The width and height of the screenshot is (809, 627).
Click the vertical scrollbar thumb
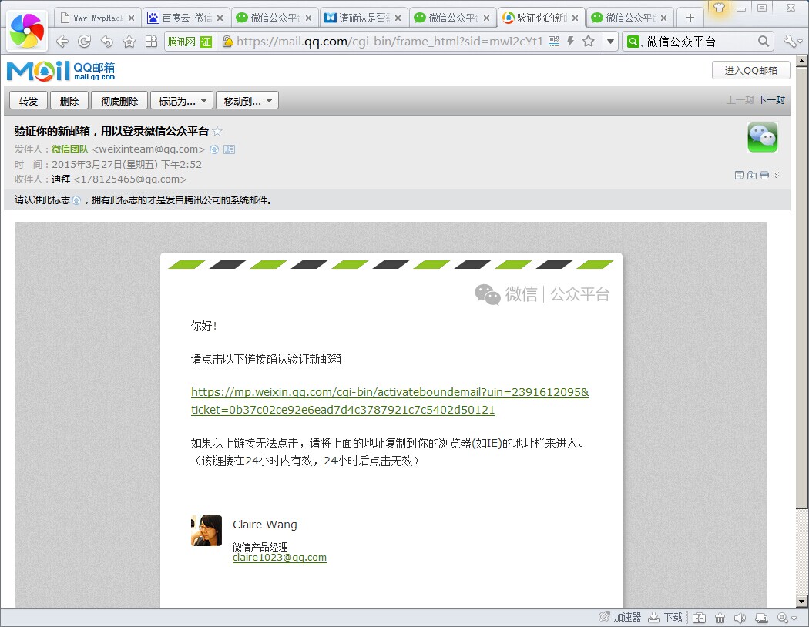click(801, 288)
